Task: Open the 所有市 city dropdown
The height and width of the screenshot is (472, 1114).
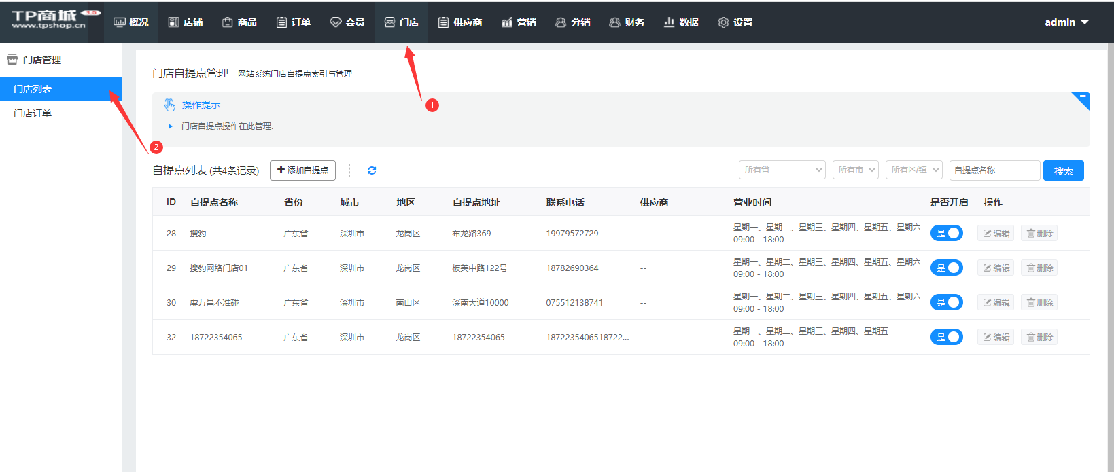Action: pos(855,170)
